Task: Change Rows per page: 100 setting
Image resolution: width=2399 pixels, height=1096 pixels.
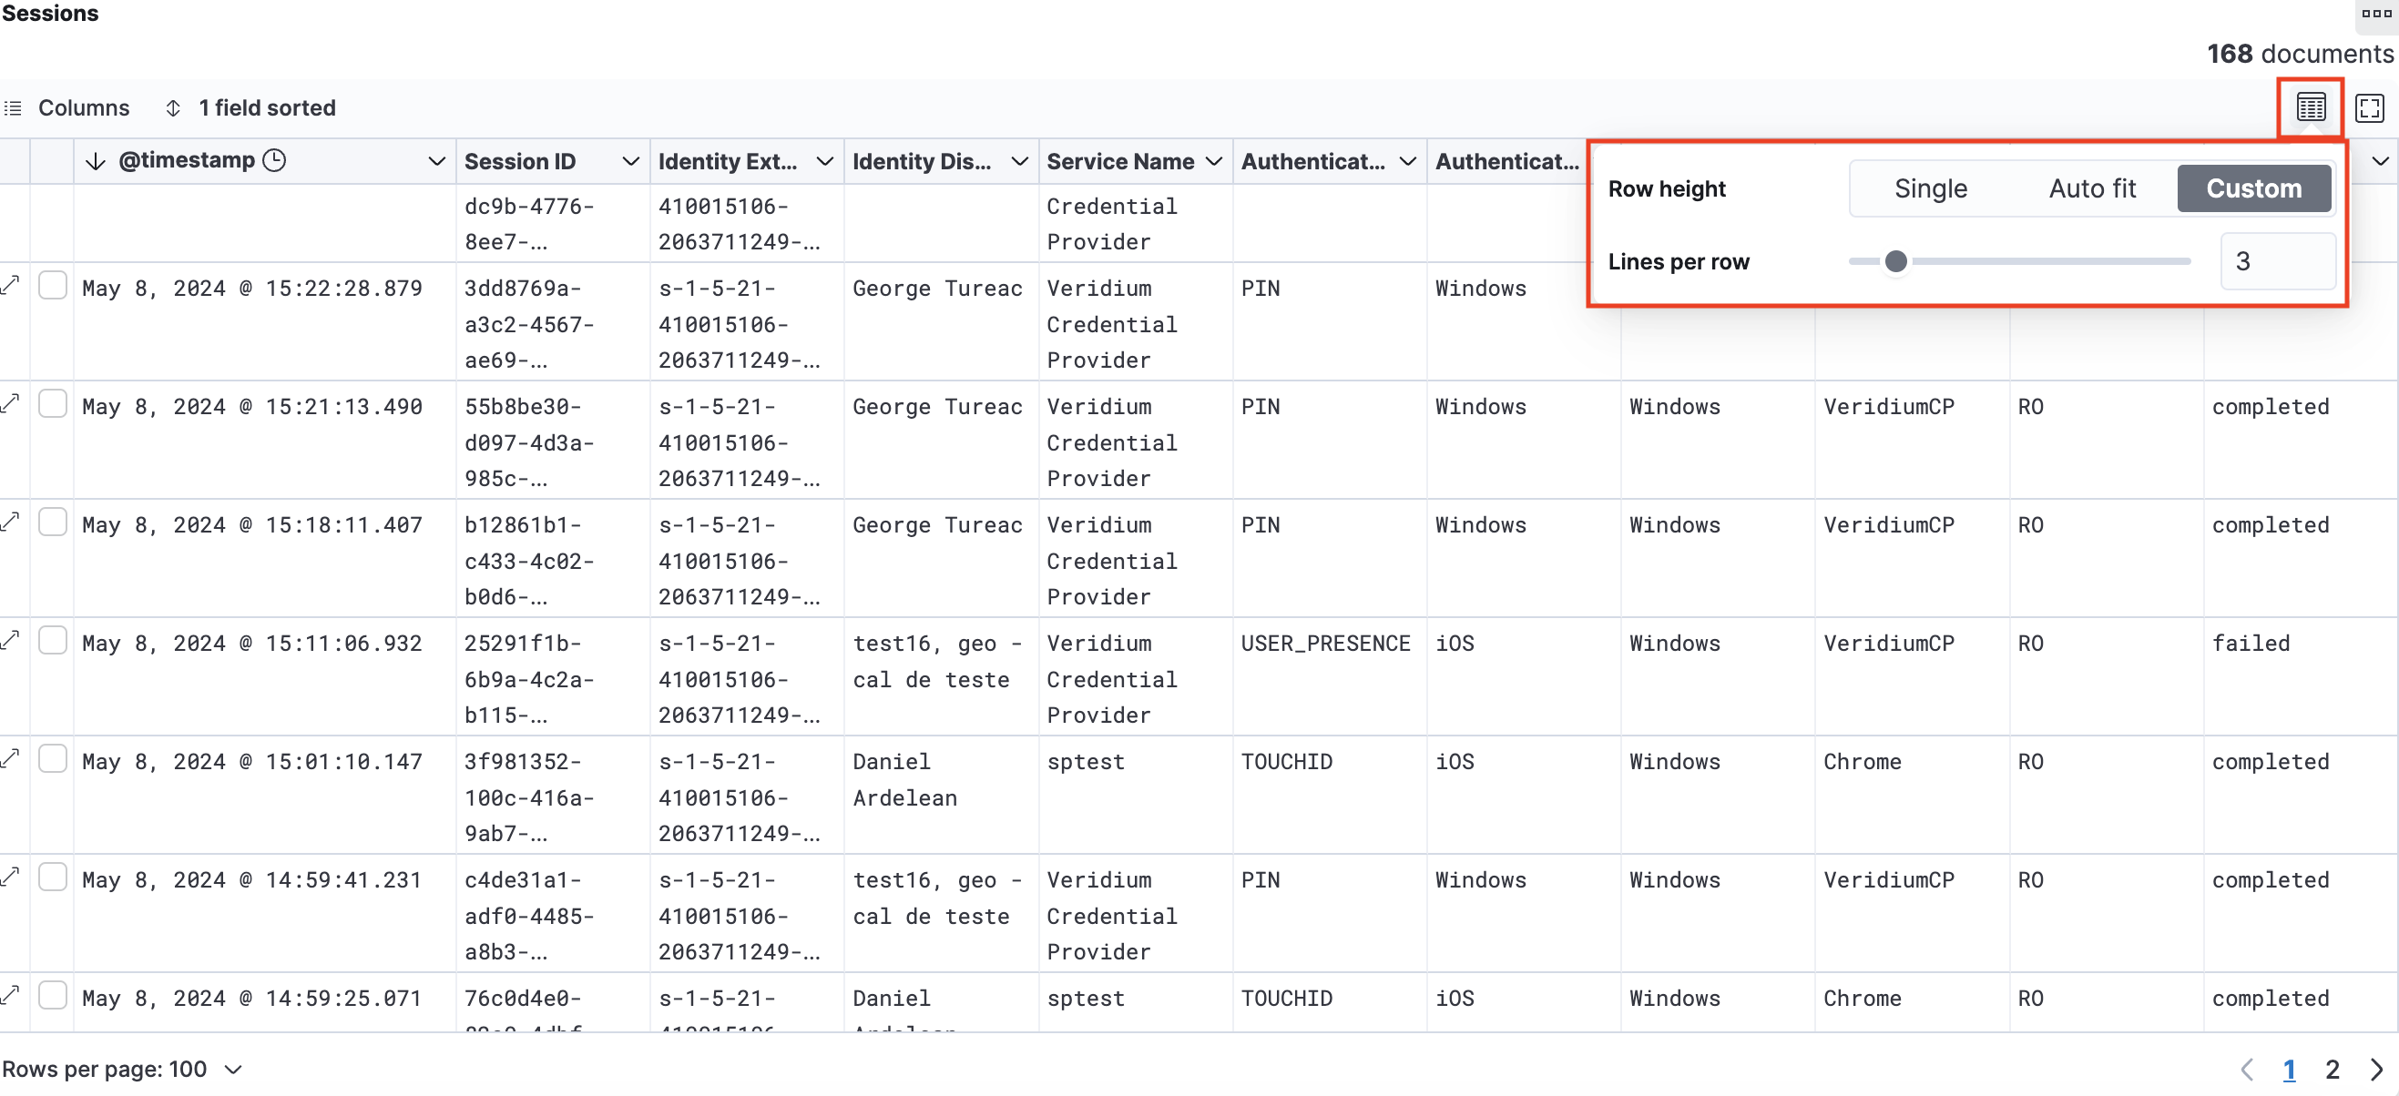Action: (x=122, y=1070)
